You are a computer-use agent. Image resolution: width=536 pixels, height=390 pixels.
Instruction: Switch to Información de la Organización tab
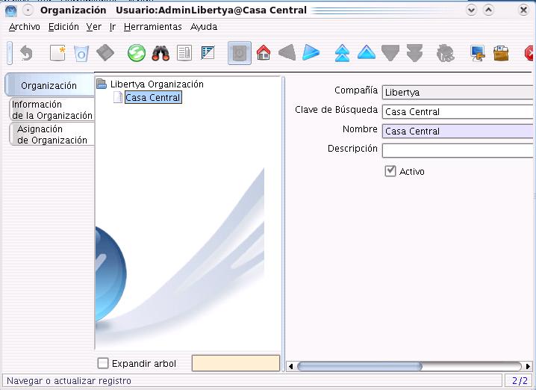[52, 110]
